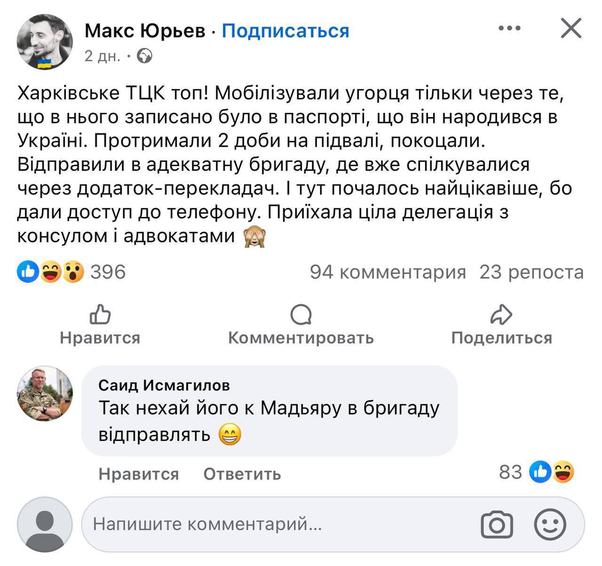
Task: View post reaction emojis with 396 count
Action: pyautogui.click(x=71, y=272)
